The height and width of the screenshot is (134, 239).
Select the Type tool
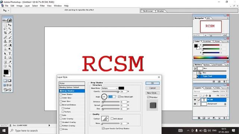click(10, 54)
